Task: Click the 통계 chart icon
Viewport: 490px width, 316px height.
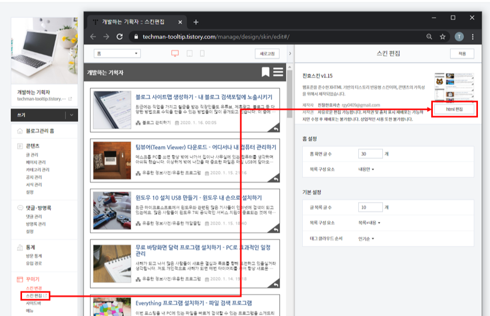Action: 20,247
